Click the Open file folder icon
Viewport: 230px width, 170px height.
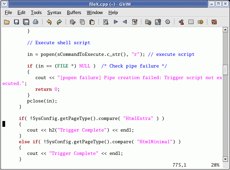7,22
